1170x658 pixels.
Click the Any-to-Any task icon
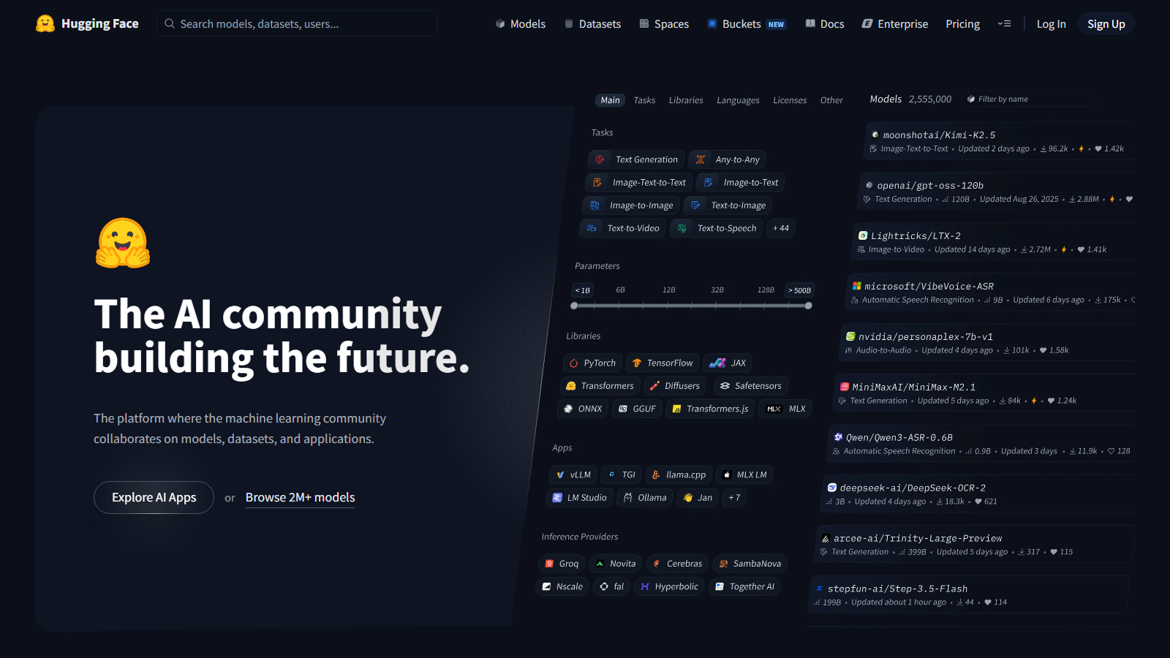pyautogui.click(x=701, y=159)
